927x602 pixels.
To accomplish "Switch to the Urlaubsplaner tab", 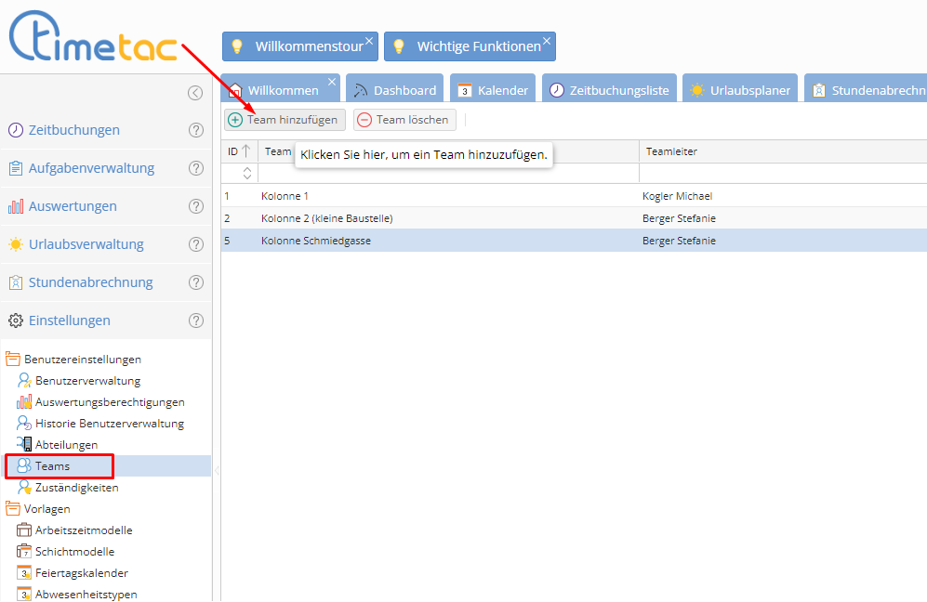I will pyautogui.click(x=740, y=90).
